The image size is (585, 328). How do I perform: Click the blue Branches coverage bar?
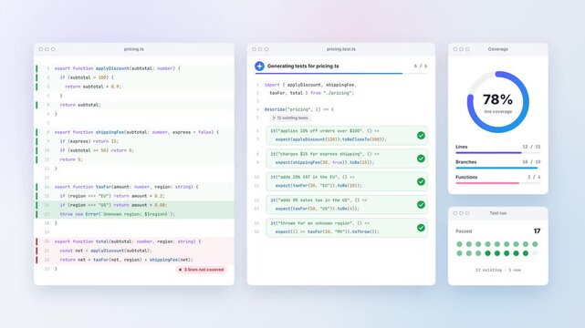pyautogui.click(x=497, y=168)
